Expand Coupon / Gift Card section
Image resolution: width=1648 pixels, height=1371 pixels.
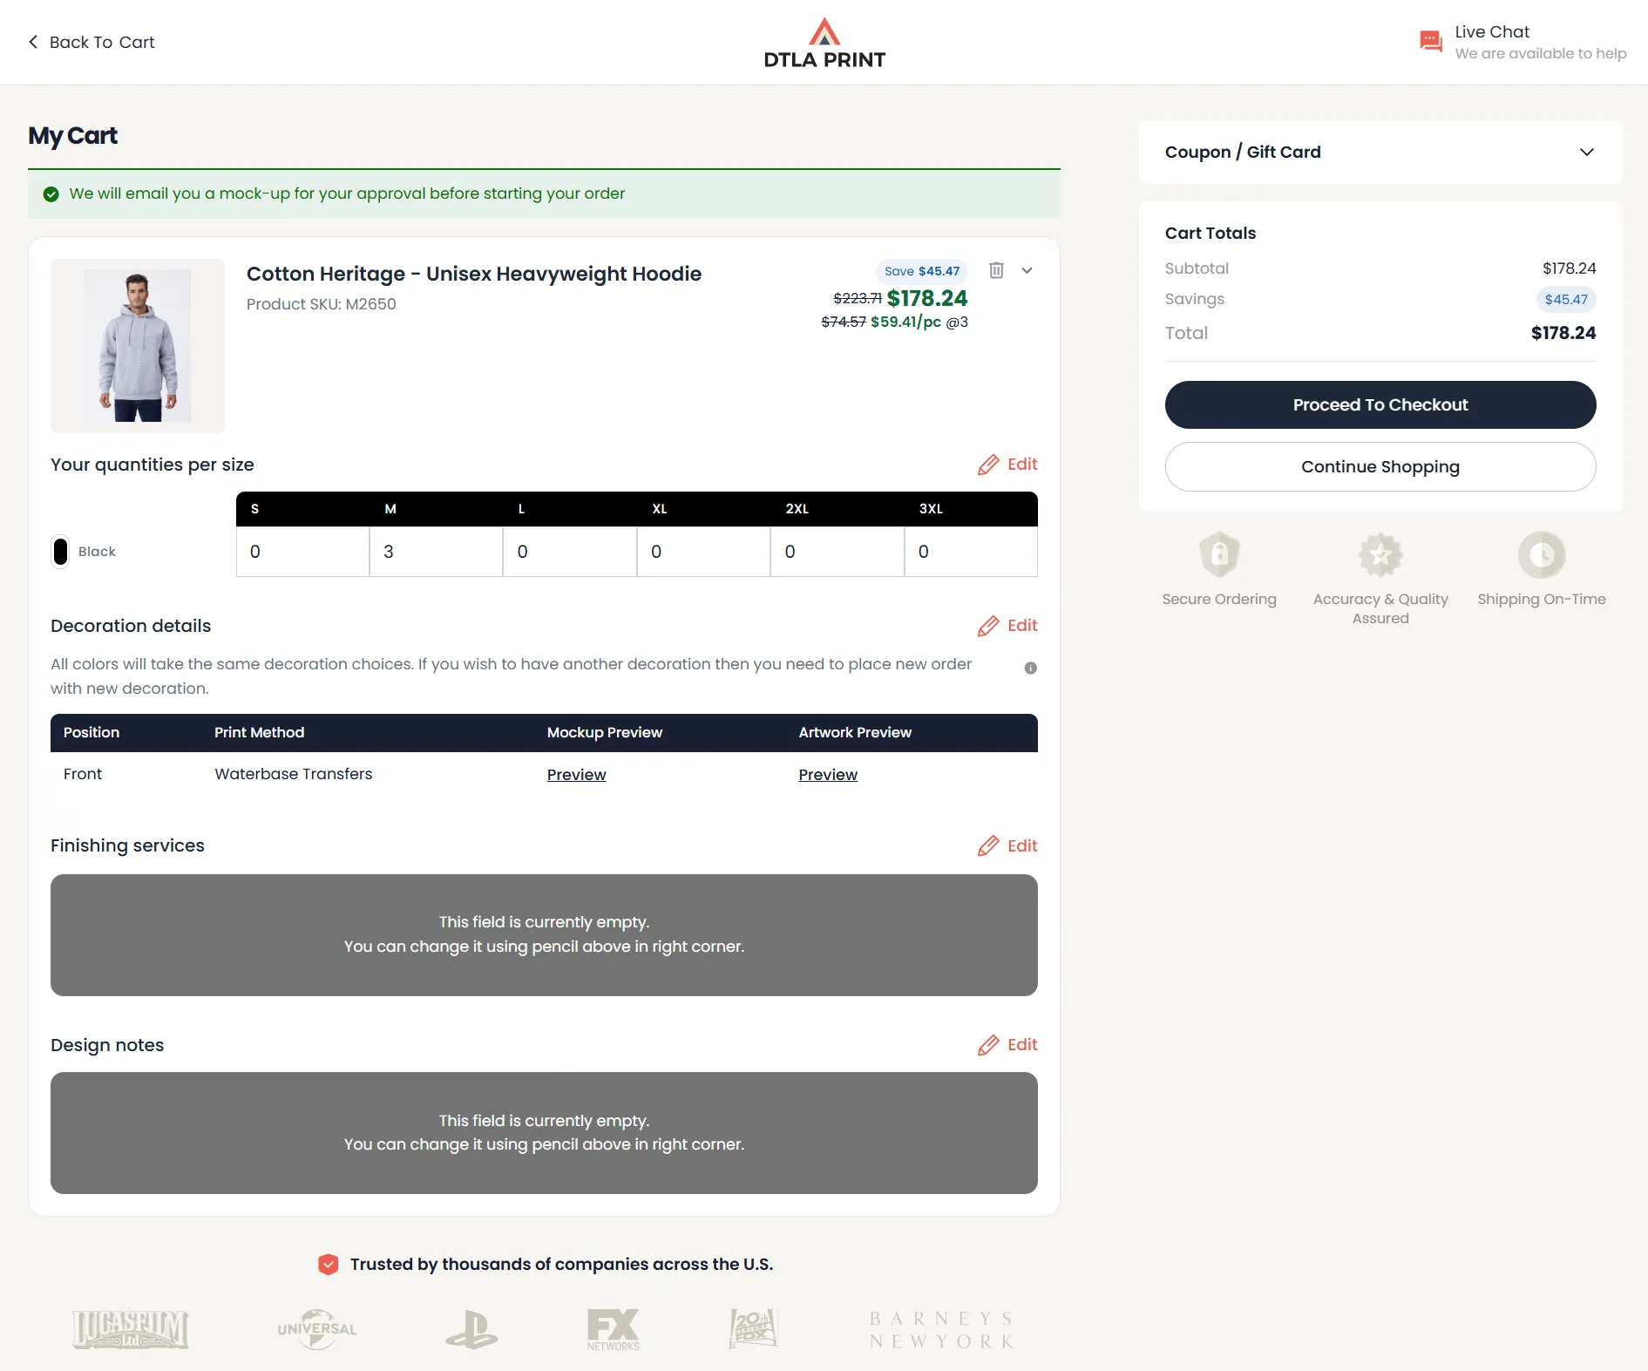point(1380,152)
